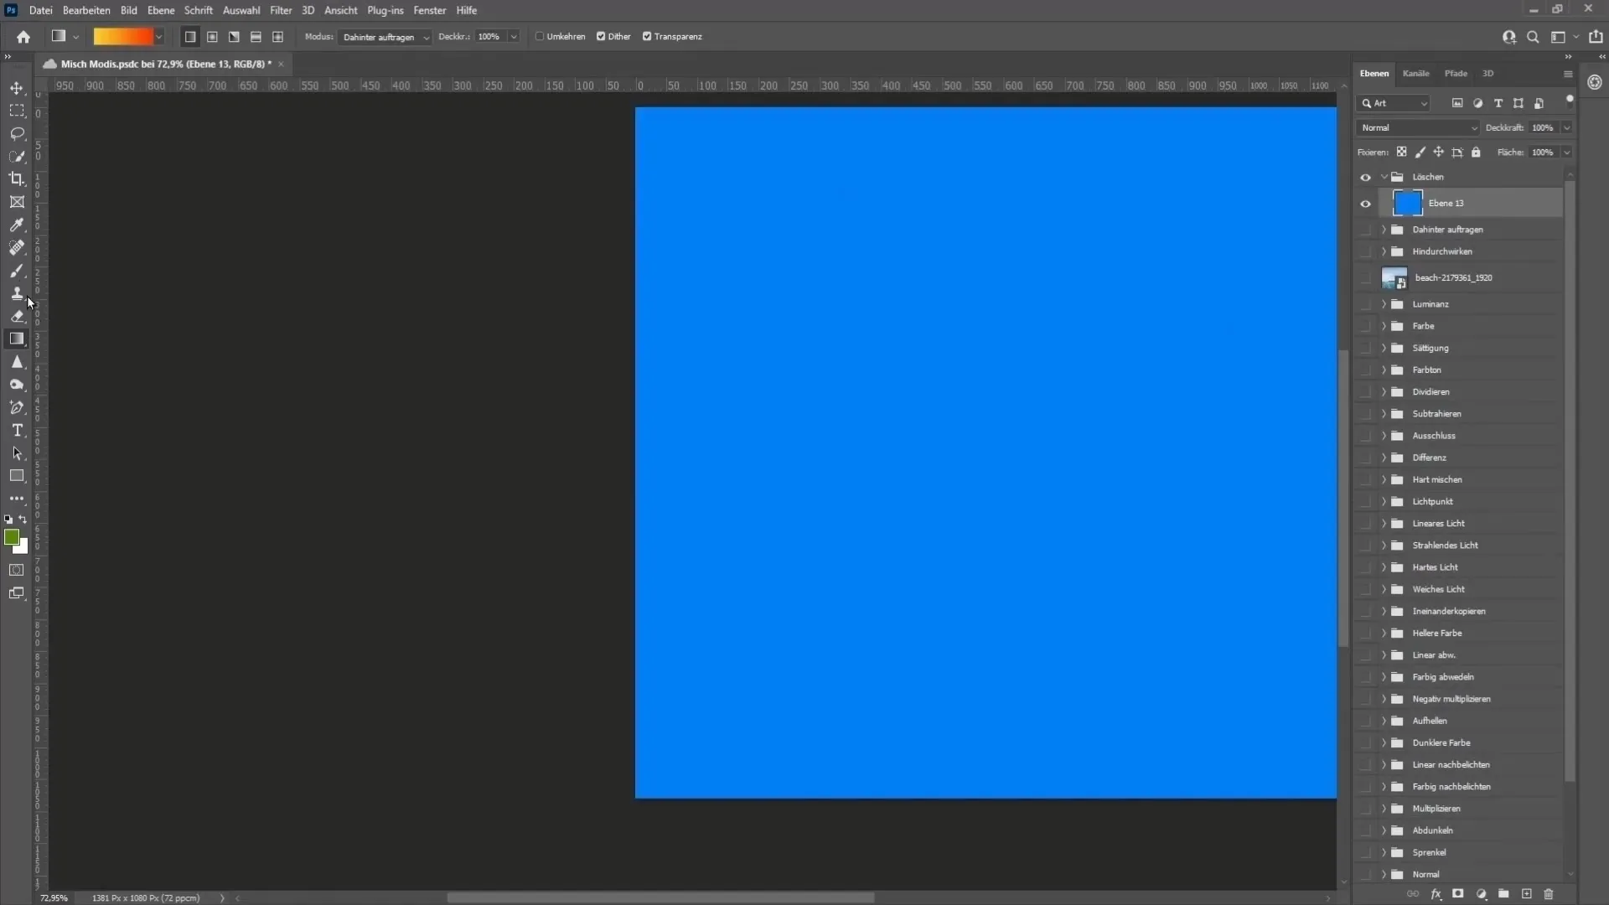Select the Lasso selection tool
1609x905 pixels.
[x=17, y=132]
